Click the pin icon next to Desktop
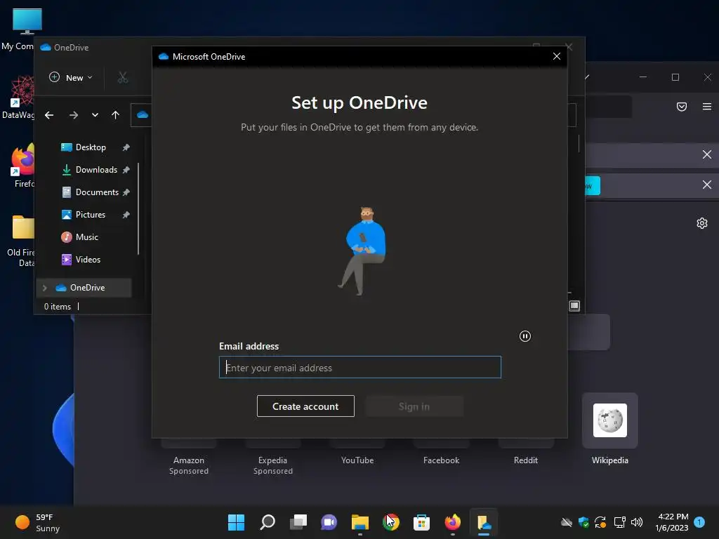The height and width of the screenshot is (539, 719). [x=126, y=147]
